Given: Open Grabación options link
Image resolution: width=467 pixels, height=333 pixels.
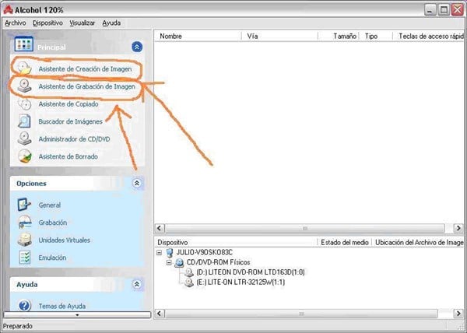Looking at the screenshot, I should click(x=52, y=223).
